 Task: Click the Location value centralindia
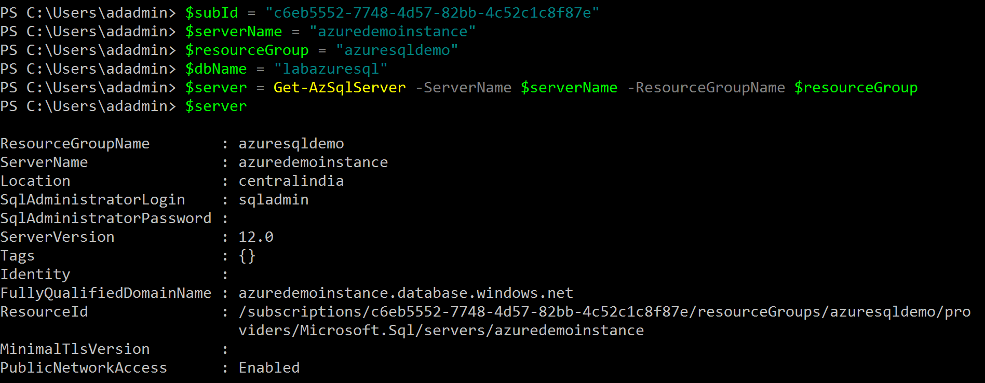pyautogui.click(x=291, y=181)
